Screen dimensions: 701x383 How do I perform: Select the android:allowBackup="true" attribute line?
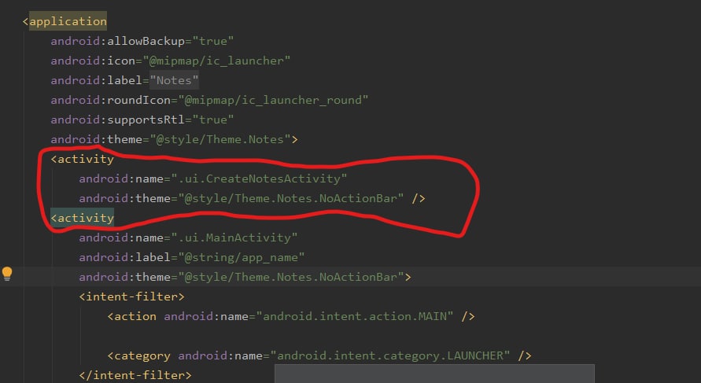[142, 41]
